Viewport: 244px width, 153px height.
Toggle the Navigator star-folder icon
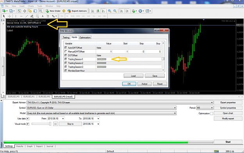(30, 11)
